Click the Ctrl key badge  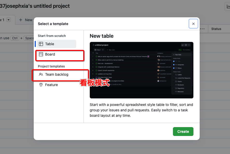[15, 38]
